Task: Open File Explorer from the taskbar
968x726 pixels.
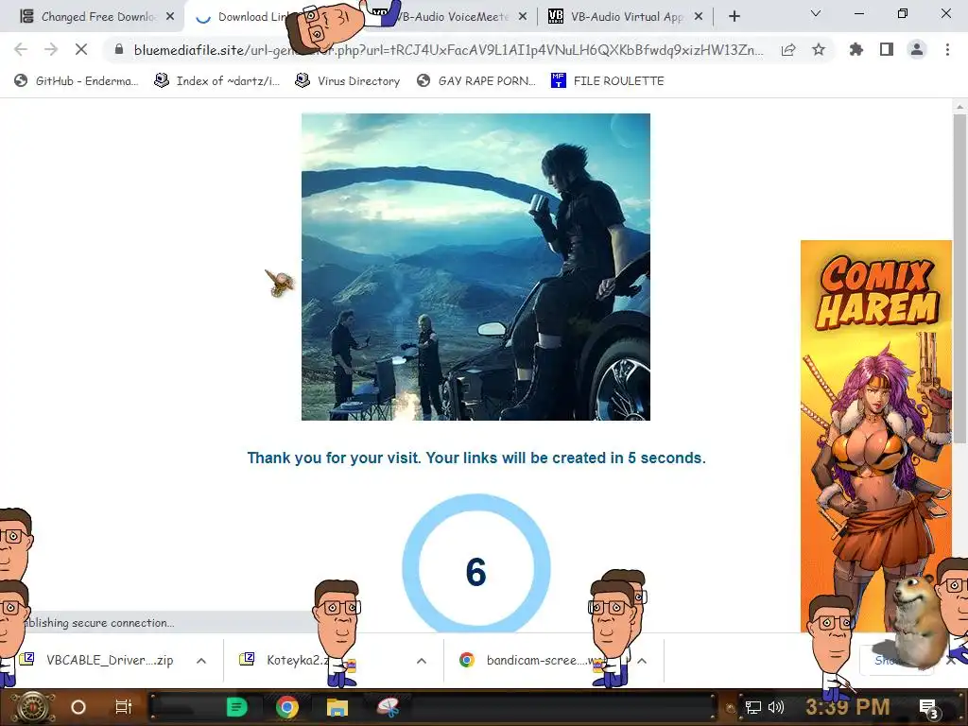Action: click(337, 707)
